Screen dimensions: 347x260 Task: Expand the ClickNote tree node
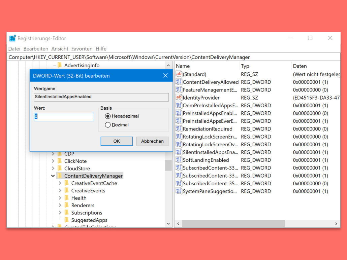click(53, 161)
